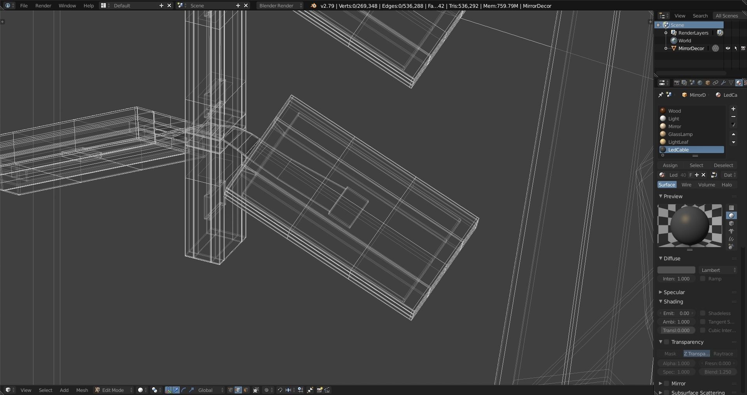Collapse the Shading panel
The image size is (747, 395).
(x=660, y=301)
